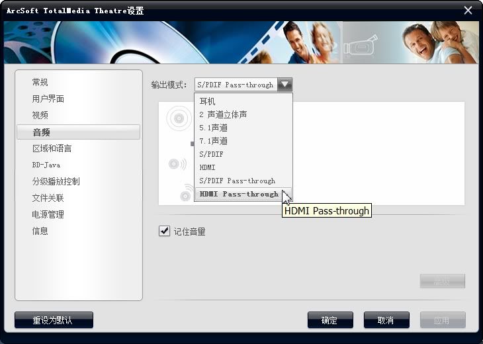
Task: Pick the HDMI output option
Action: click(243, 167)
